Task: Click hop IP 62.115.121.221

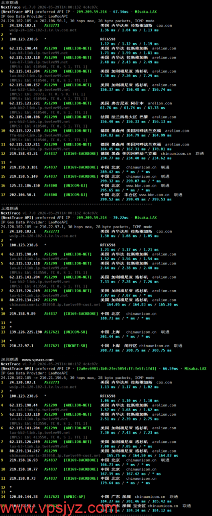Action: tap(25, 103)
